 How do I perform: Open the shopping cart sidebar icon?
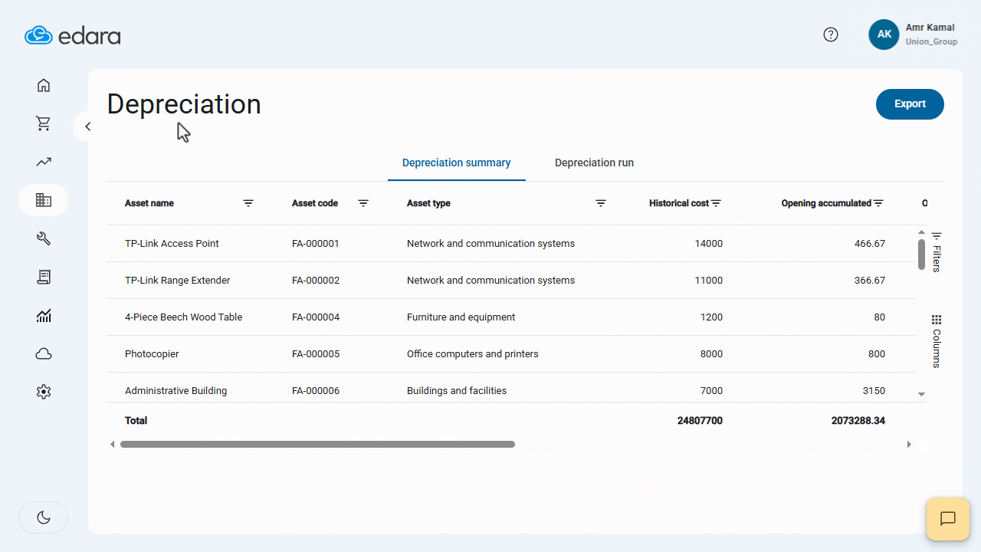click(44, 123)
